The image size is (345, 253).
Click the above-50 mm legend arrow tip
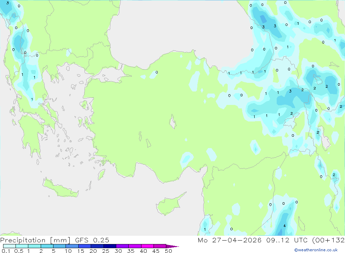[172, 246]
